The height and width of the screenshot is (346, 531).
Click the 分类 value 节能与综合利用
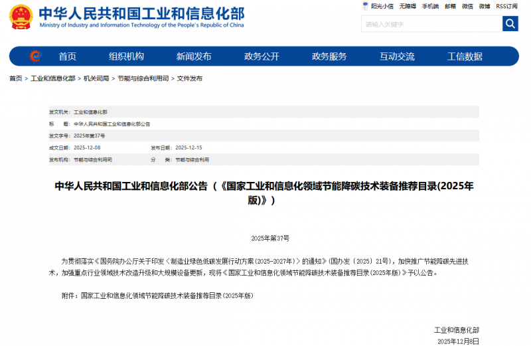(x=192, y=159)
